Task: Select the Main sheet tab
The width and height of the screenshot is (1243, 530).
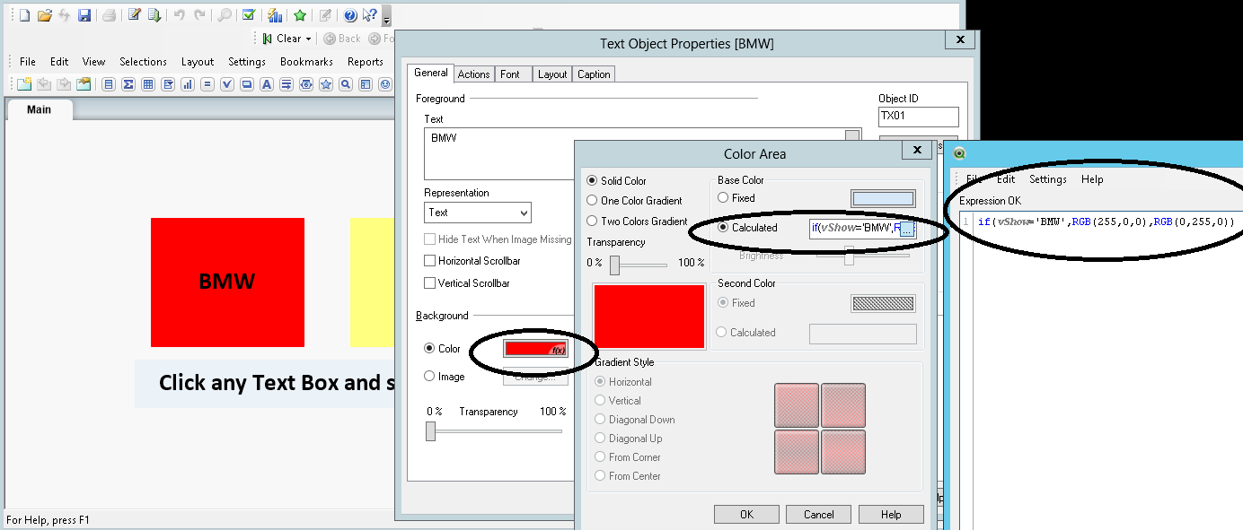Action: pyautogui.click(x=40, y=109)
